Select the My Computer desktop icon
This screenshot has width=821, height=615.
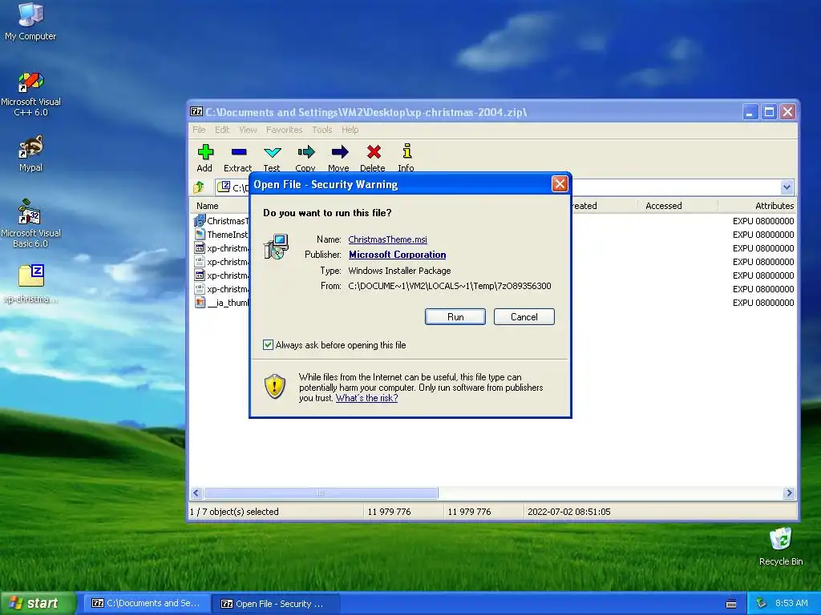tap(30, 22)
